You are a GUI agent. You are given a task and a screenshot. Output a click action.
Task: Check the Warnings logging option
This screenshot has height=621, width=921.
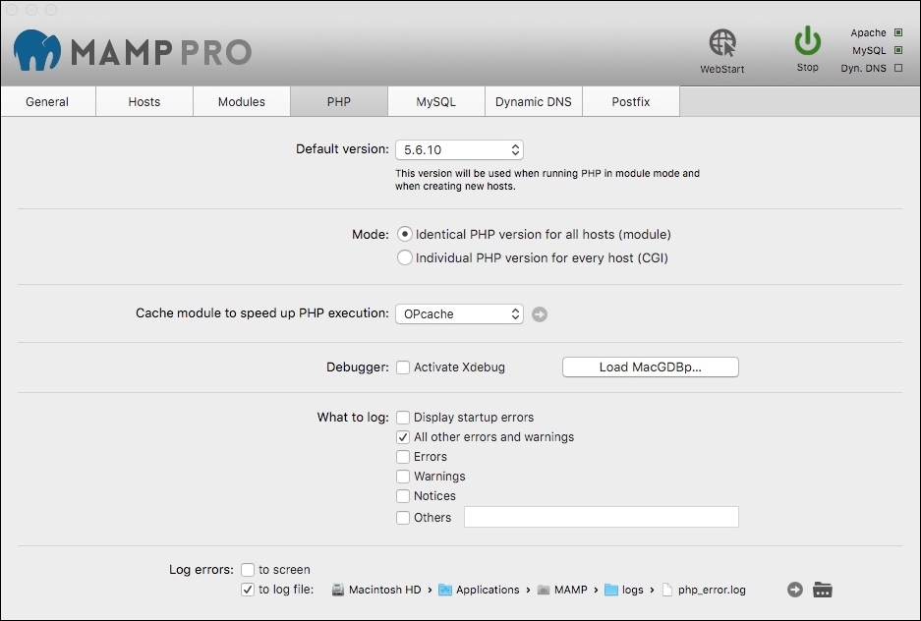point(403,476)
